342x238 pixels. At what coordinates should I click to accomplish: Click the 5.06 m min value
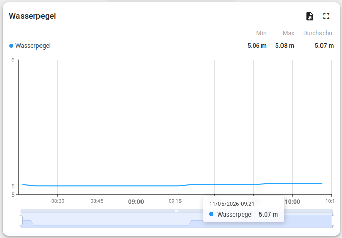tap(257, 46)
